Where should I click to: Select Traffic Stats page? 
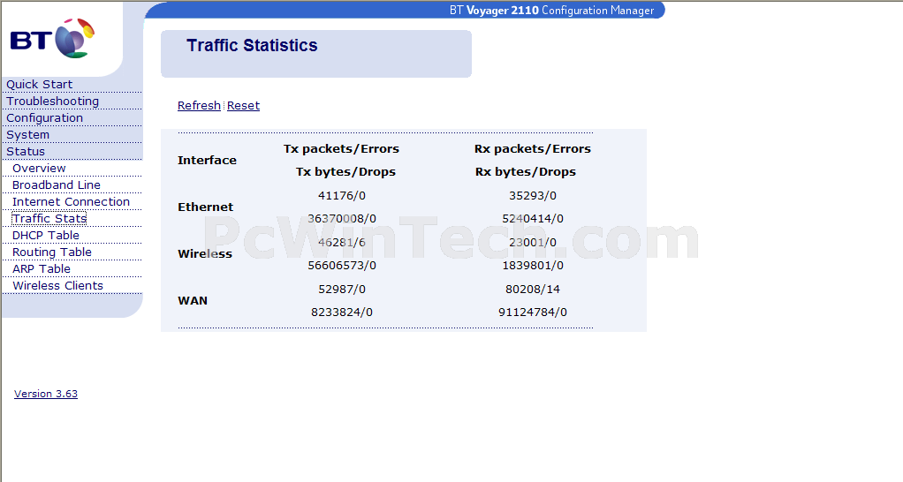(x=49, y=219)
